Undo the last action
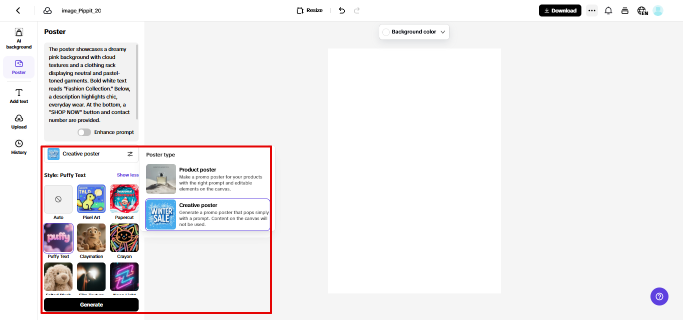 tap(342, 10)
